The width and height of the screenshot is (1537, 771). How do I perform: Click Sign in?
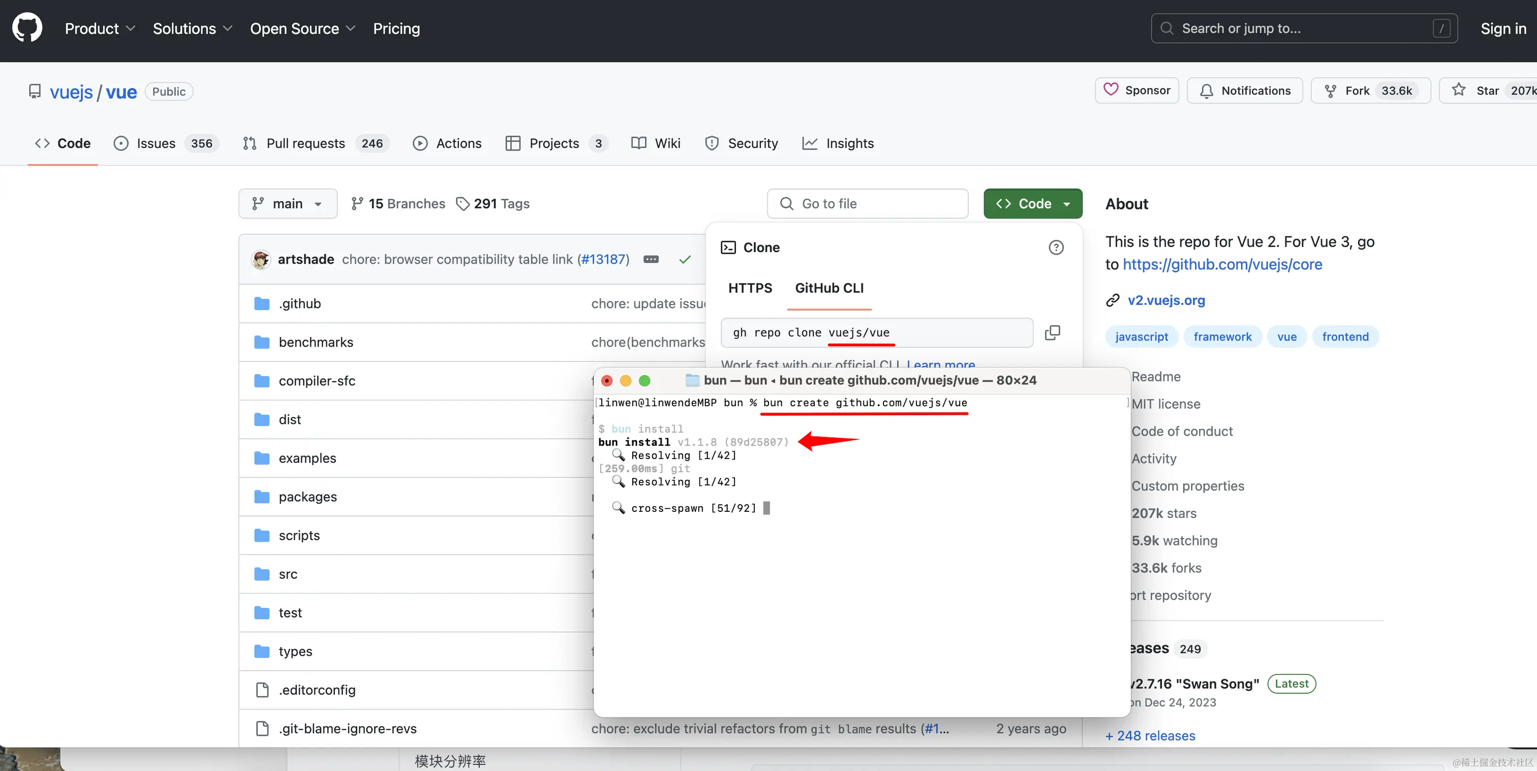pyautogui.click(x=1503, y=28)
